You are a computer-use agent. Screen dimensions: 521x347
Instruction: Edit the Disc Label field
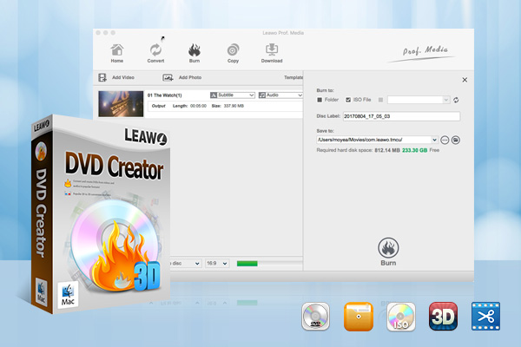[x=401, y=116]
